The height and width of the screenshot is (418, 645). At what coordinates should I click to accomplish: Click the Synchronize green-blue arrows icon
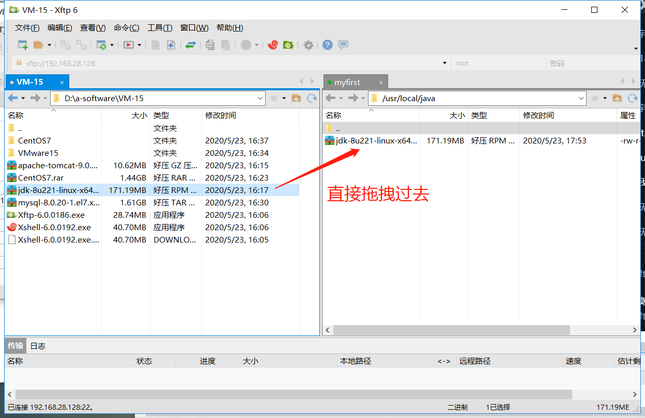[x=191, y=45]
